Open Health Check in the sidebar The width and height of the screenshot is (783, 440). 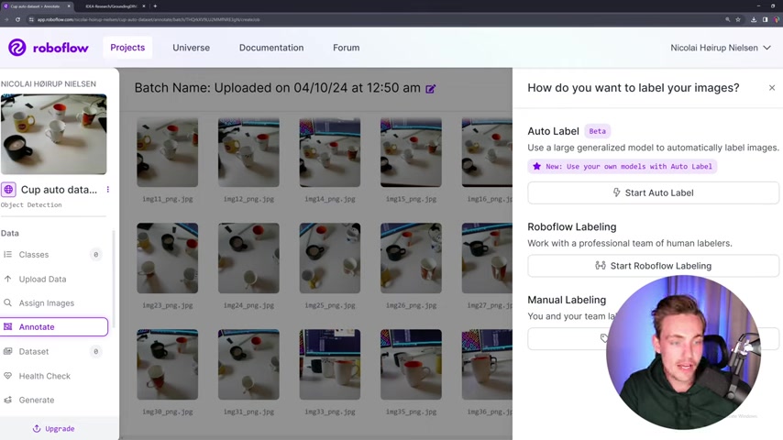point(54,376)
